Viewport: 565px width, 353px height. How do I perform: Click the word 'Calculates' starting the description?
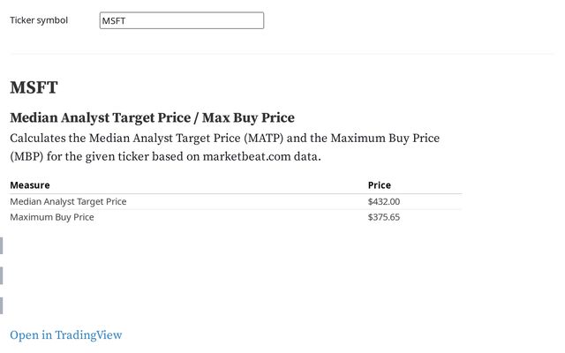coord(37,139)
